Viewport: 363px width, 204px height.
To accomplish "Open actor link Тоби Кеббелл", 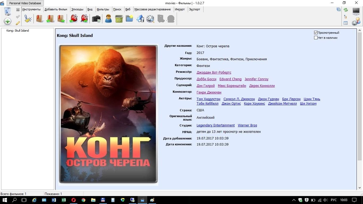I will (x=208, y=103).
